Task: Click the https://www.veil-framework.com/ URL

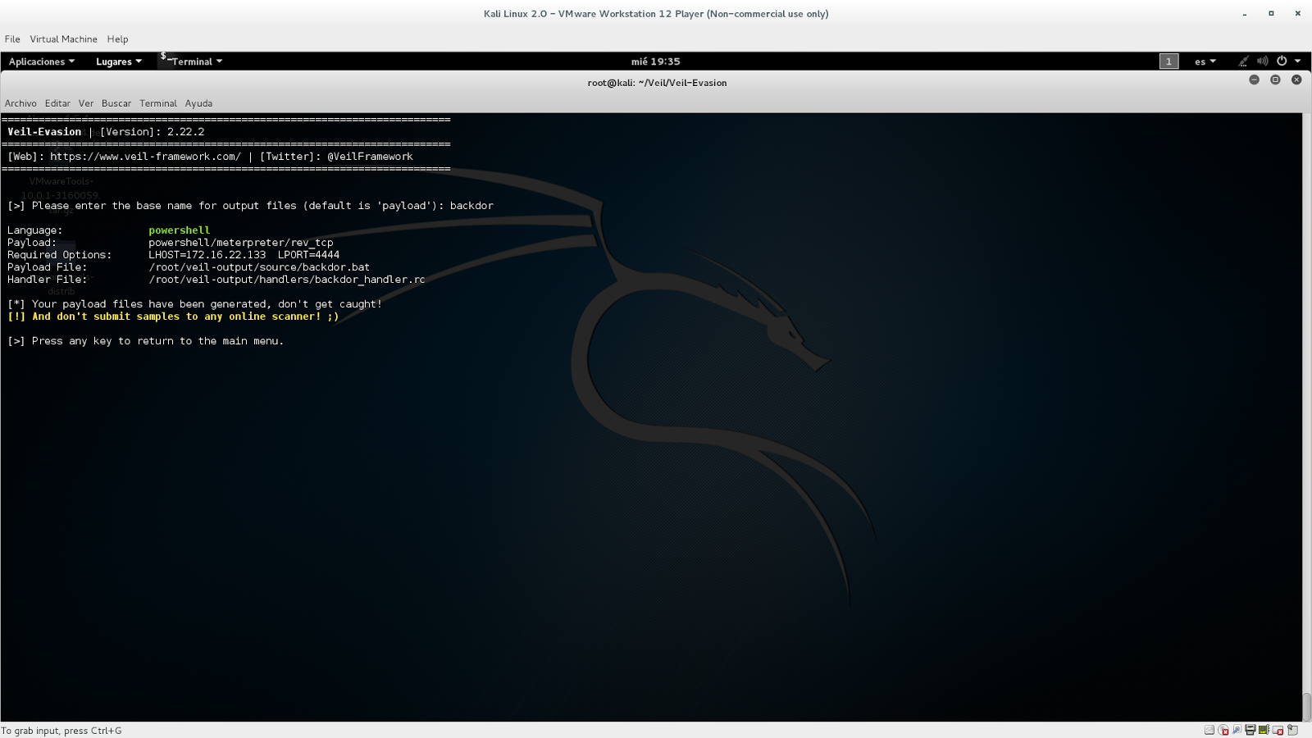Action: [145, 157]
